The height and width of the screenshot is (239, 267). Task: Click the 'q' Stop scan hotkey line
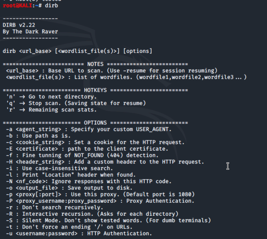click(76, 103)
